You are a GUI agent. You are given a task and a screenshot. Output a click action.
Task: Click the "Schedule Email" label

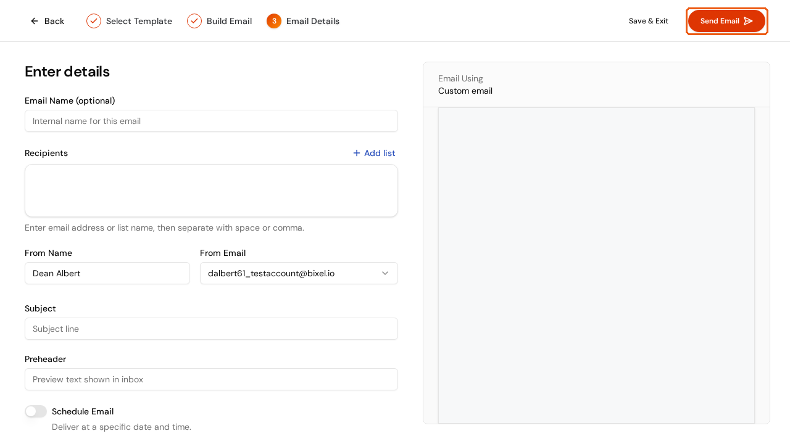(x=83, y=411)
